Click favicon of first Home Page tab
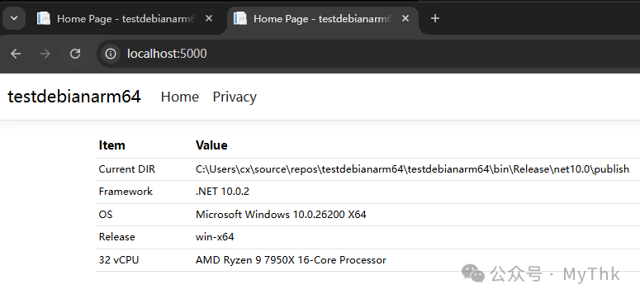The width and height of the screenshot is (640, 299). click(44, 18)
